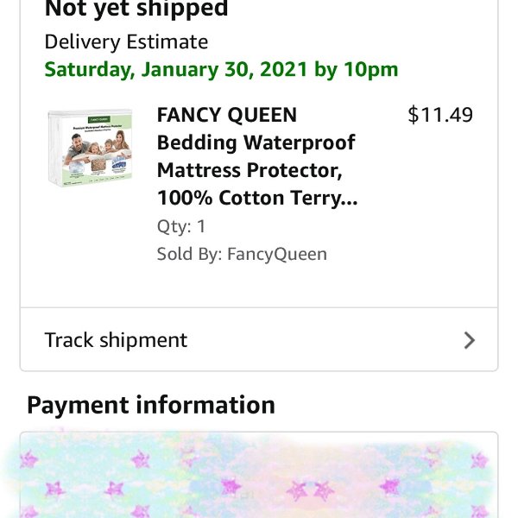Click the Payment information heading
The image size is (518, 518).
(x=151, y=405)
